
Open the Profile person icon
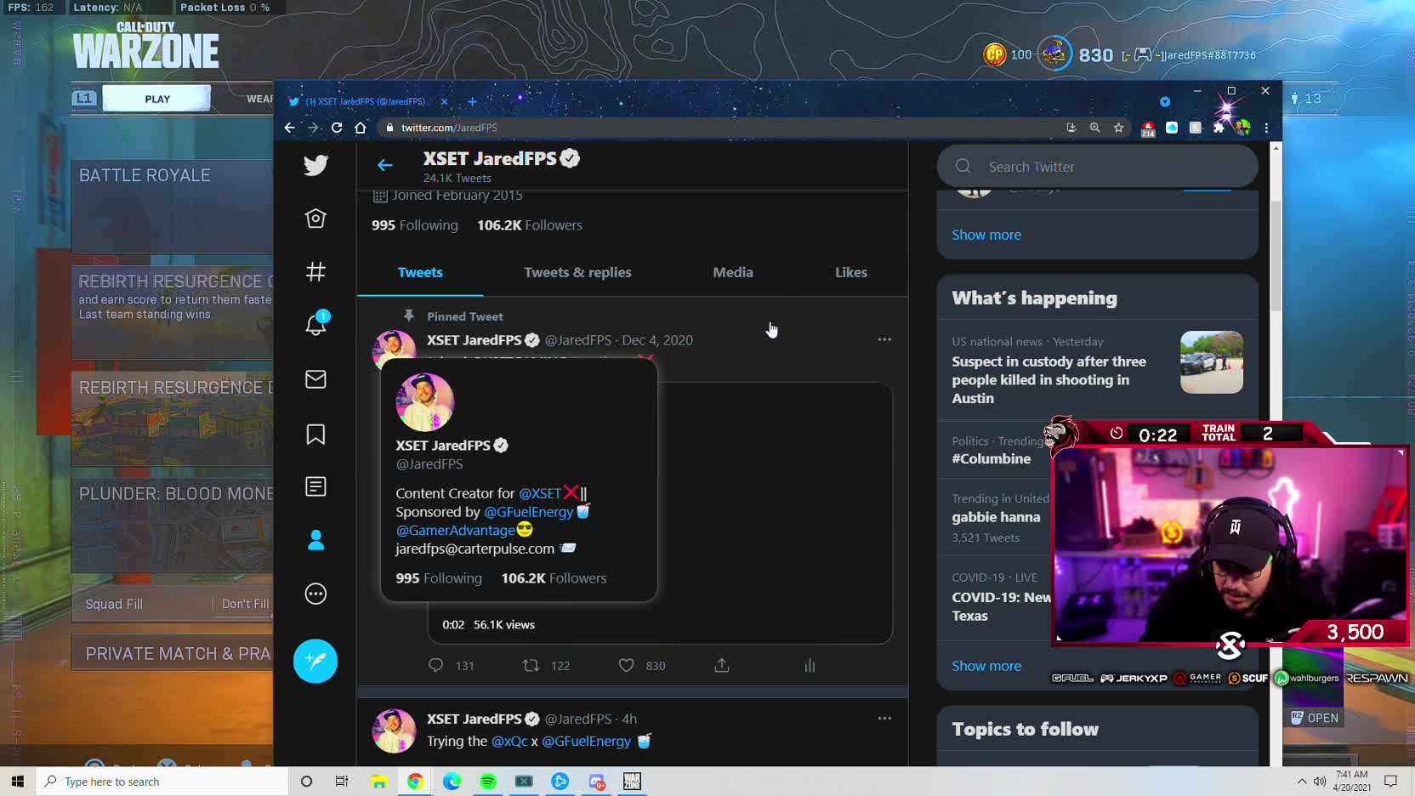[x=315, y=540]
